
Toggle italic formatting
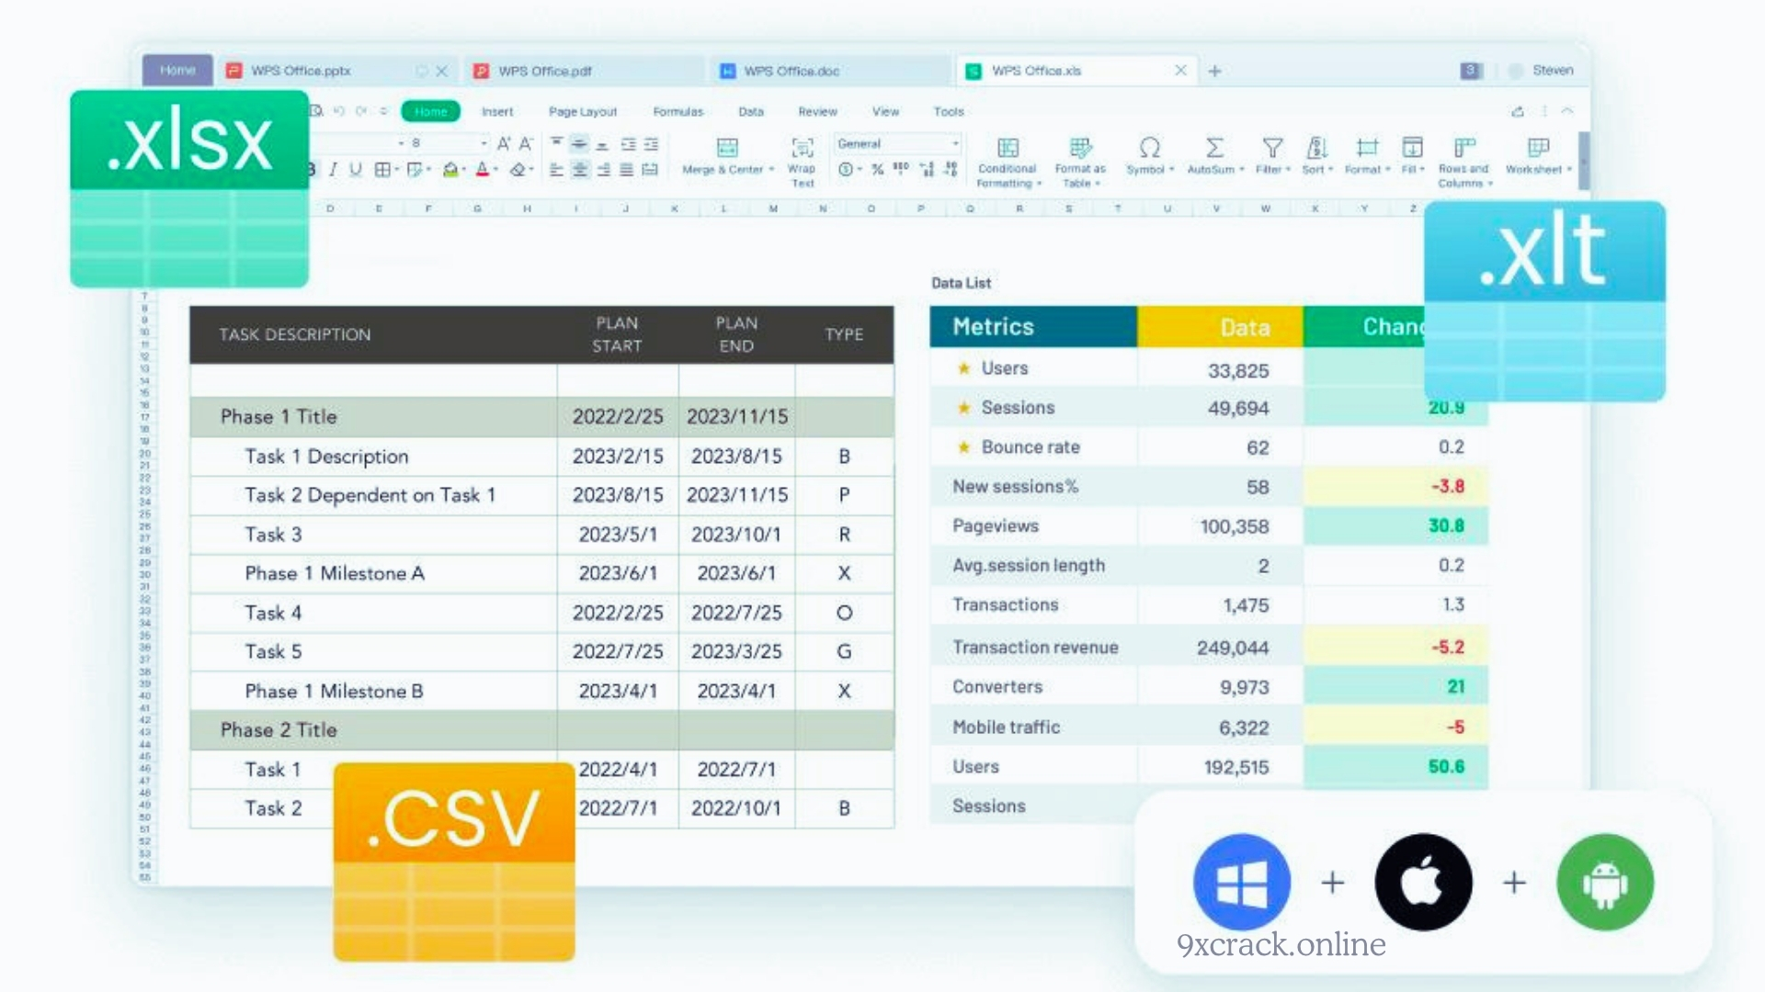333,169
